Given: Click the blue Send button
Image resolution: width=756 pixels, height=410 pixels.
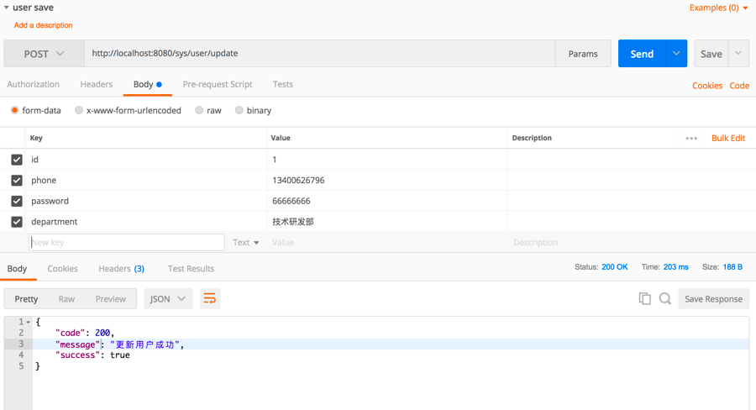Looking at the screenshot, I should (642, 54).
